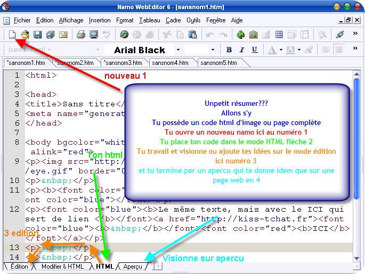Toggle Underline formatting

(x=255, y=49)
